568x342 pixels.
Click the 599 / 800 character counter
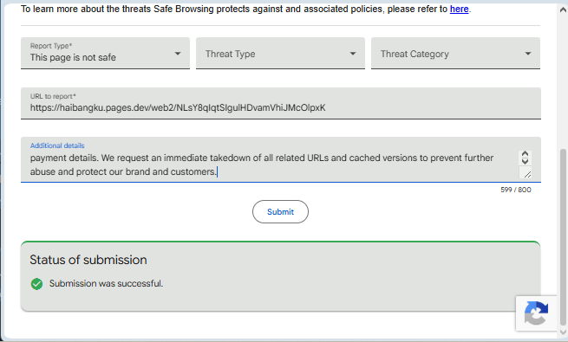click(516, 190)
